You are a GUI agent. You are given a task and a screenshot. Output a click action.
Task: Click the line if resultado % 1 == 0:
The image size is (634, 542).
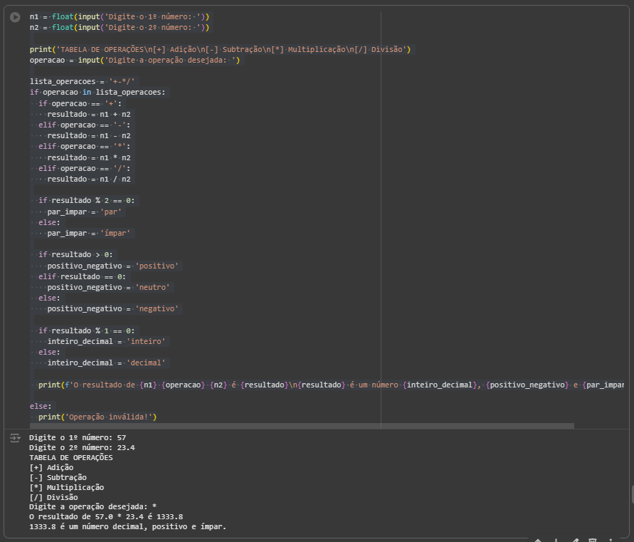(x=87, y=331)
